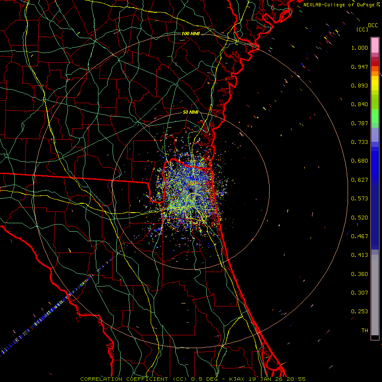Click the 19 JAN 26 20:55 timestamp
382x382 pixels.
(277, 379)
